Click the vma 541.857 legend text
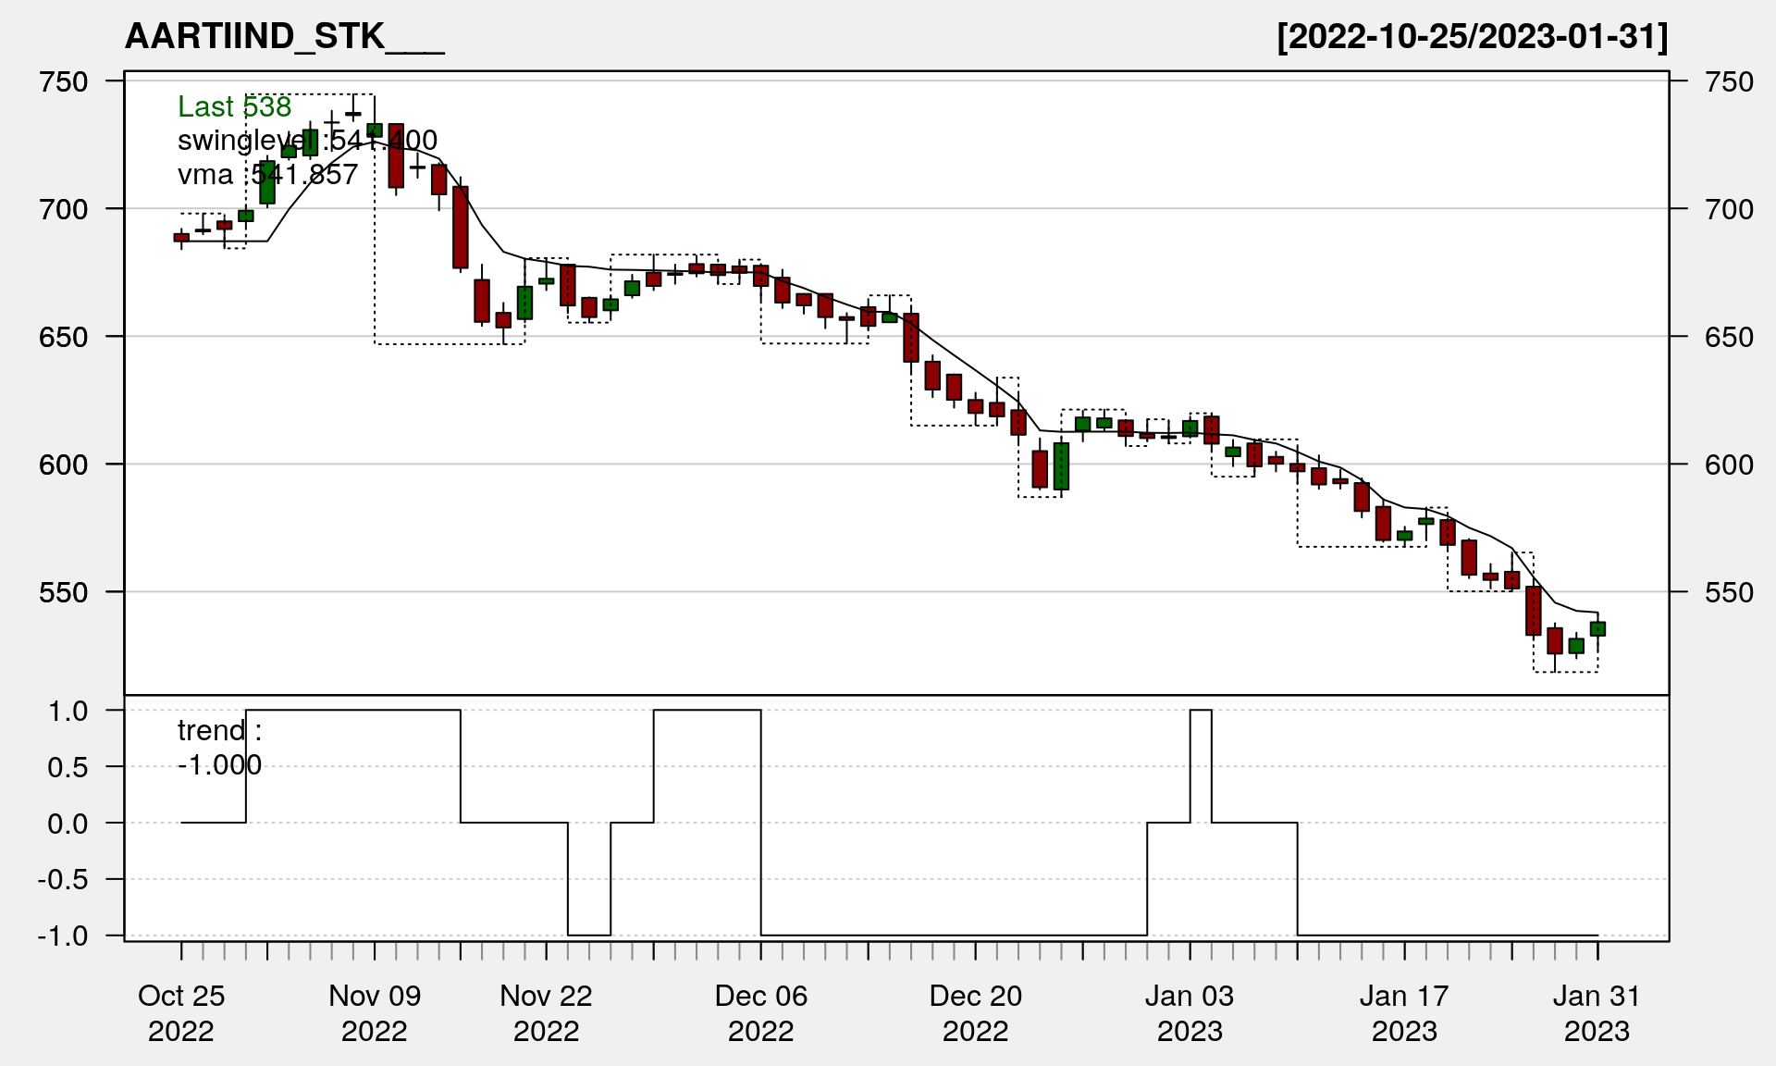 pos(267,174)
